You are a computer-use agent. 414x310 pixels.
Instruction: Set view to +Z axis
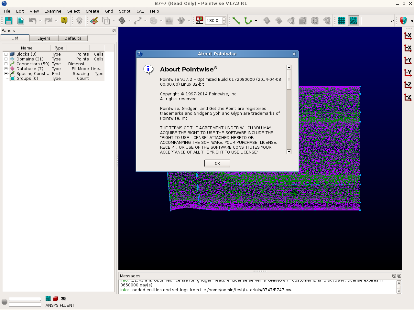[x=408, y=85]
